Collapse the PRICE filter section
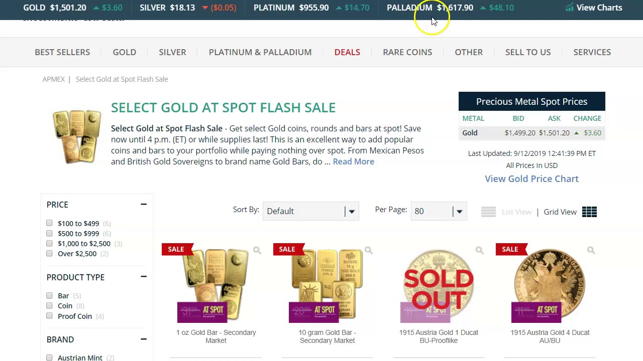 (144, 204)
